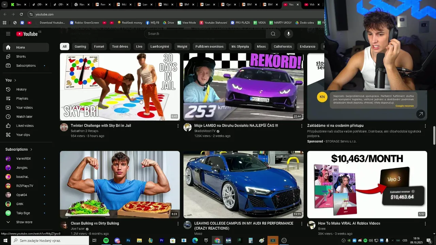Select the All filter chip
The height and width of the screenshot is (245, 436).
[x=64, y=47]
